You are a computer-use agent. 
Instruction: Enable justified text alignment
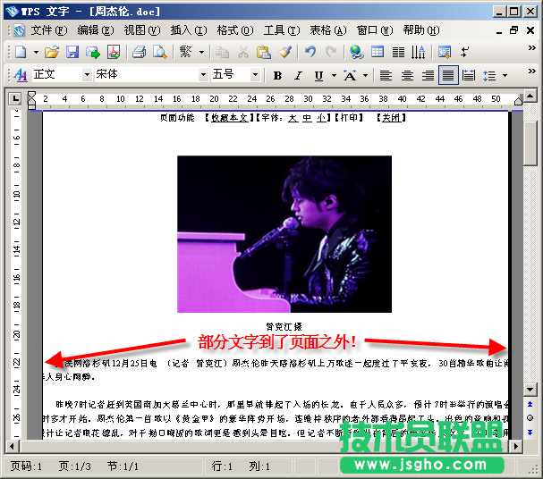point(448,75)
